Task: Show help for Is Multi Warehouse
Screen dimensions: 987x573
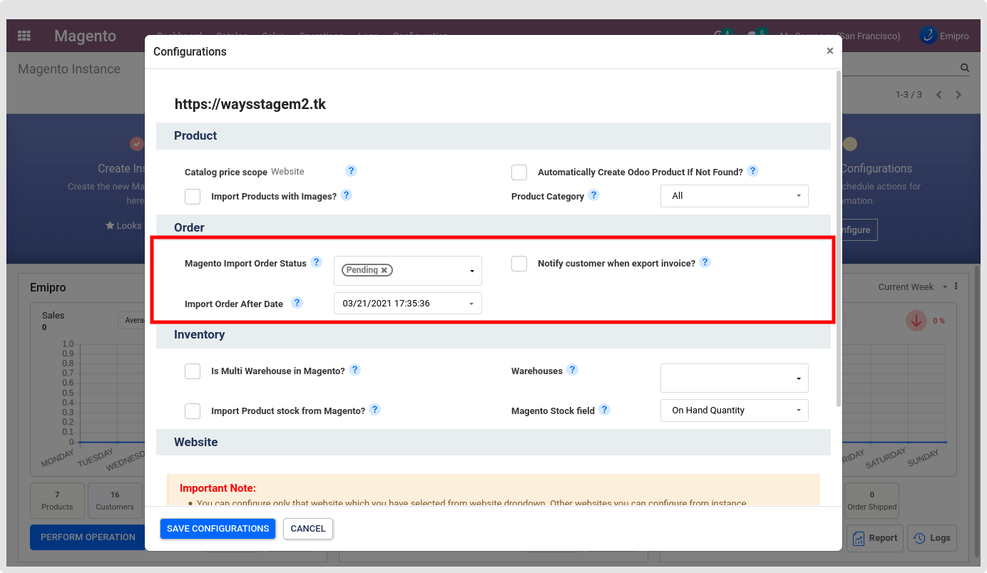Action: [354, 370]
